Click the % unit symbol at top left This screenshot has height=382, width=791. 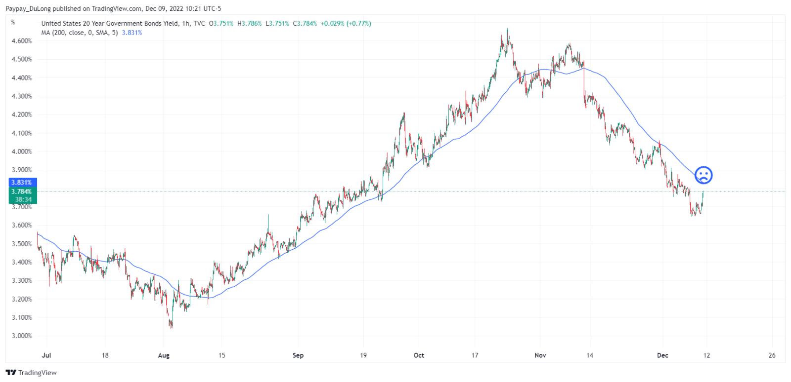pos(13,22)
